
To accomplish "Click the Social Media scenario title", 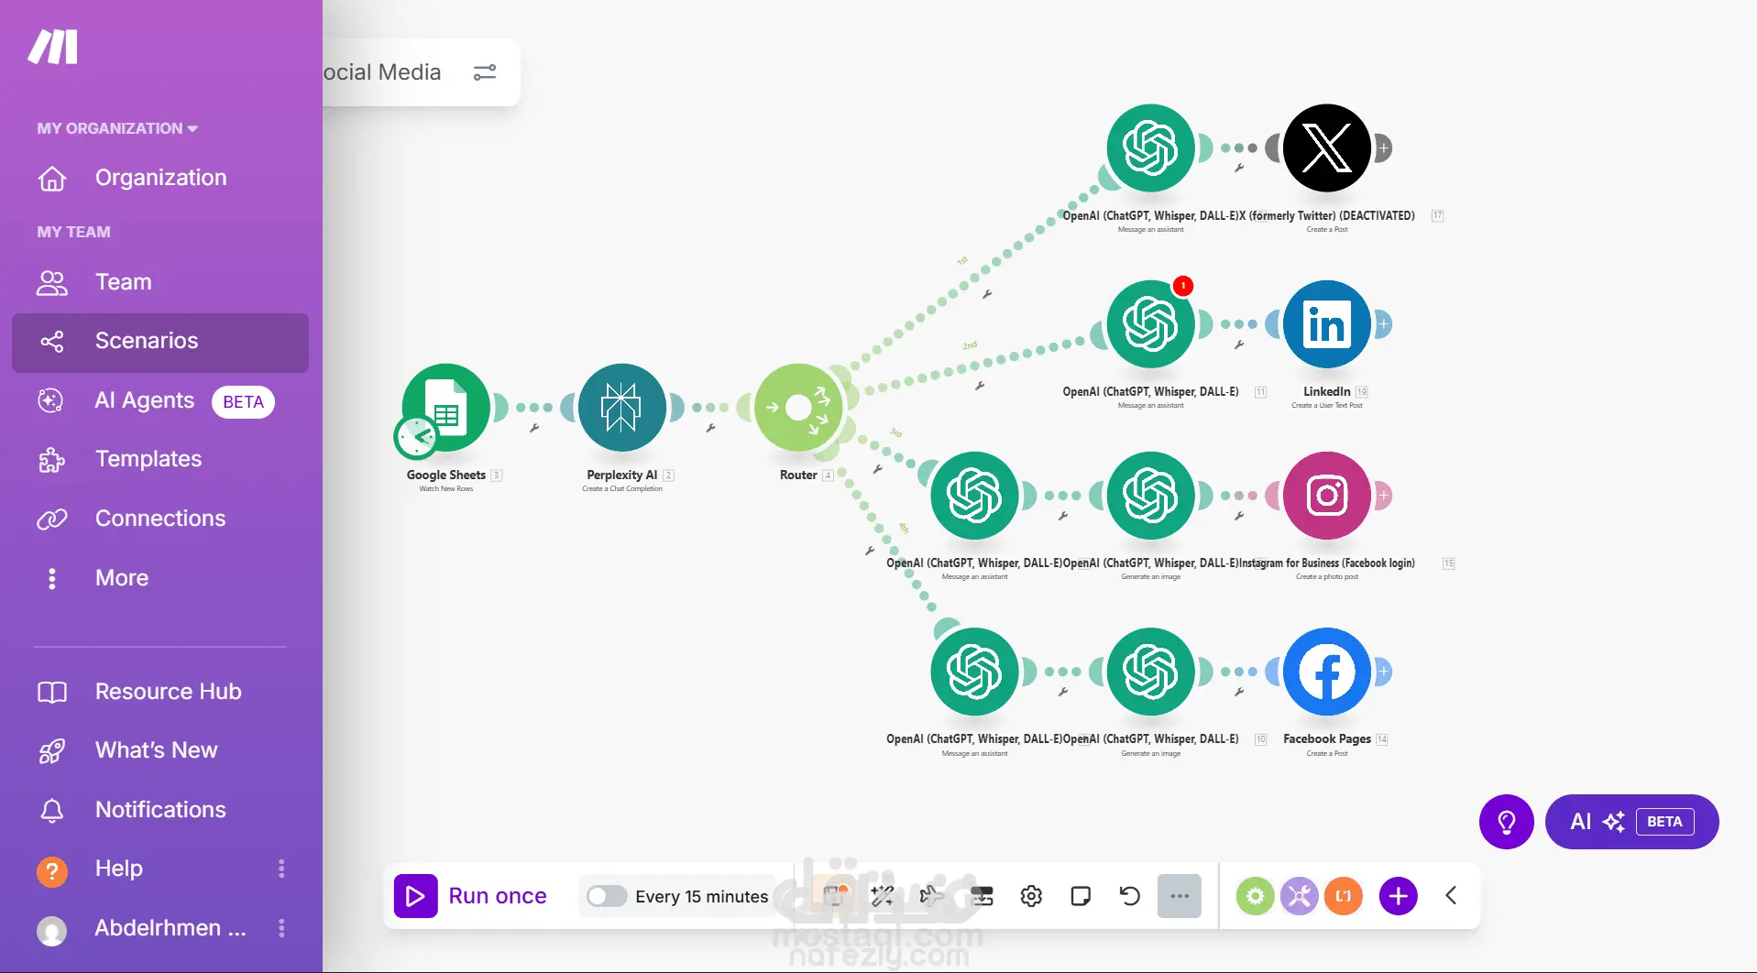I will [382, 72].
